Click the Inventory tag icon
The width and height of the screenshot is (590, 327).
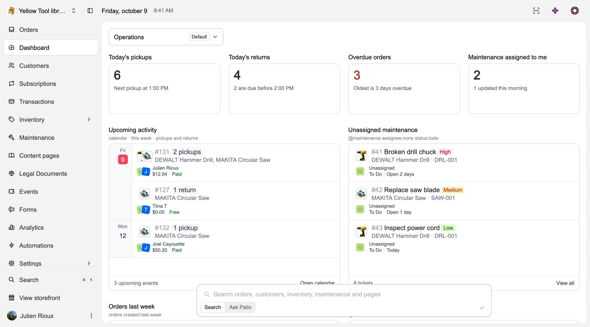click(12, 119)
